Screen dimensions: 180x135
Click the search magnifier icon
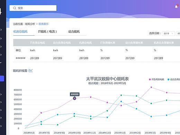15,8
